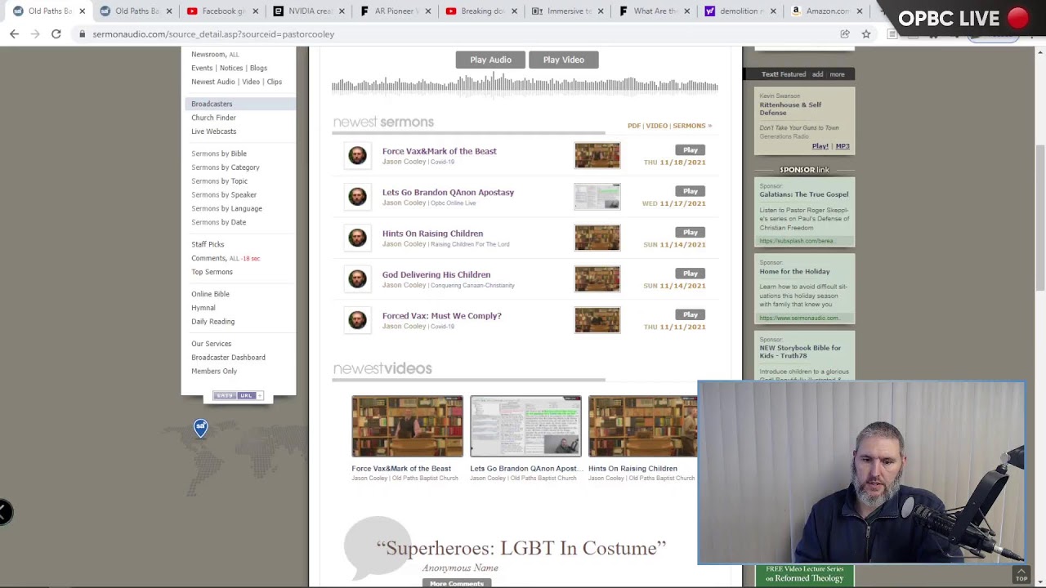Click speaker avatar beside God Delivering His Children
1046x588 pixels.
357,278
